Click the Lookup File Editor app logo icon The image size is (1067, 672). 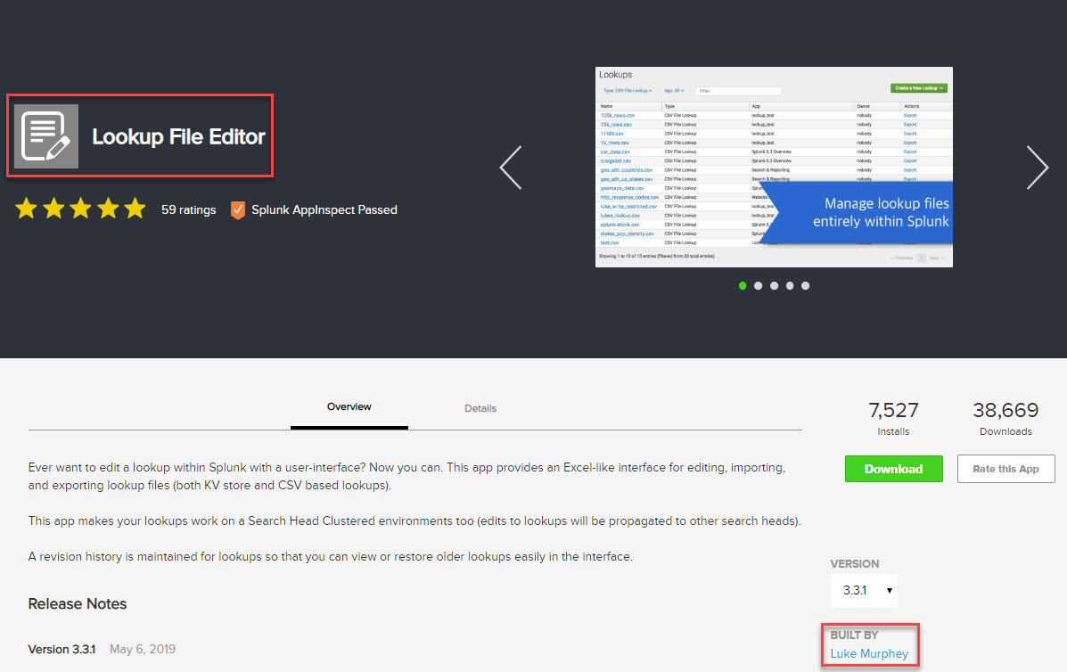pyautogui.click(x=48, y=135)
